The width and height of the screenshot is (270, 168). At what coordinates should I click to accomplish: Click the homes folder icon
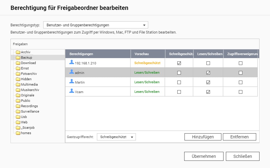[x=18, y=133]
